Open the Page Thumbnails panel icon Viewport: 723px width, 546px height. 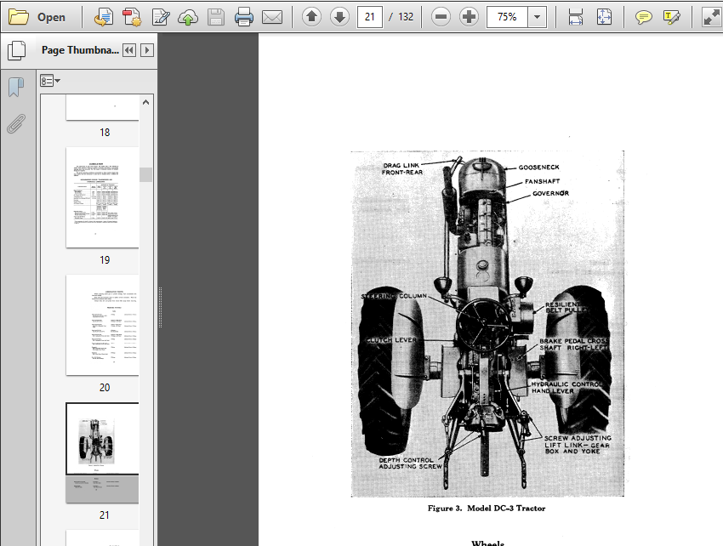17,50
